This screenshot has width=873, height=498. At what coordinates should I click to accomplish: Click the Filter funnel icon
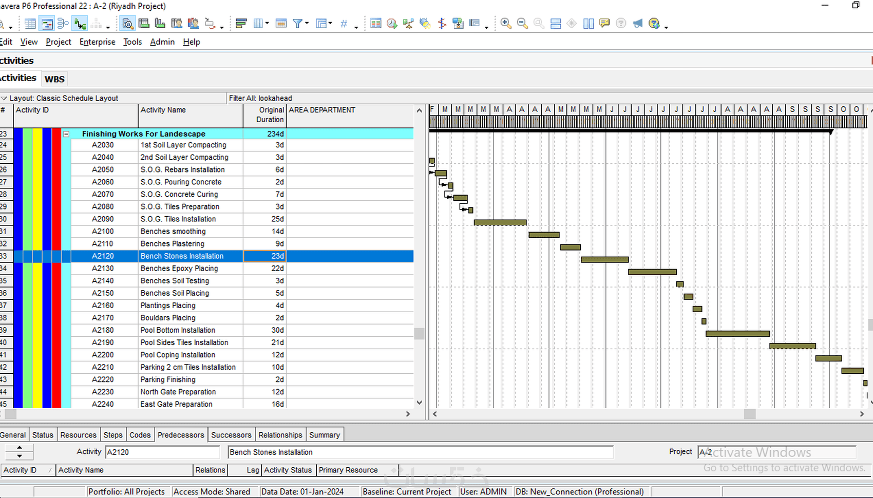click(x=297, y=24)
